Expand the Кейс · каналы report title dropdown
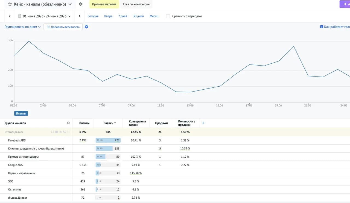This screenshot has width=350, height=203. click(70, 4)
